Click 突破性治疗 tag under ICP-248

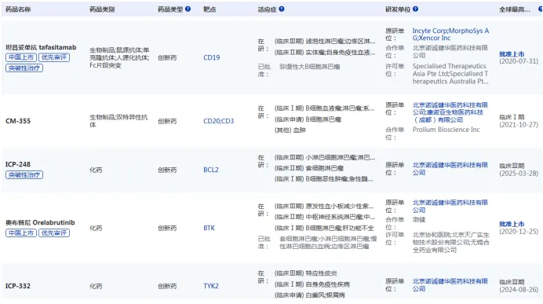(x=24, y=174)
